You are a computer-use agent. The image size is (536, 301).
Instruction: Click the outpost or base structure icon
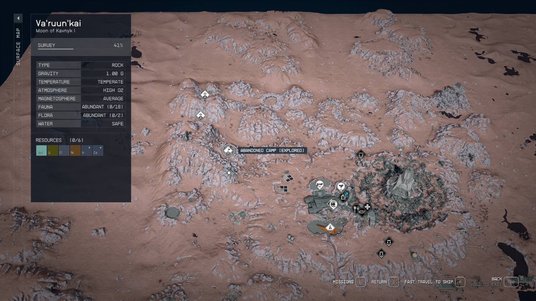tap(343, 198)
